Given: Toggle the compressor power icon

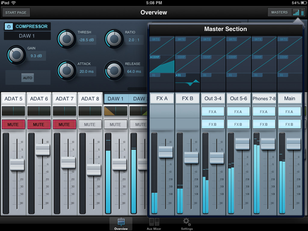Looking at the screenshot, I should (9, 26).
